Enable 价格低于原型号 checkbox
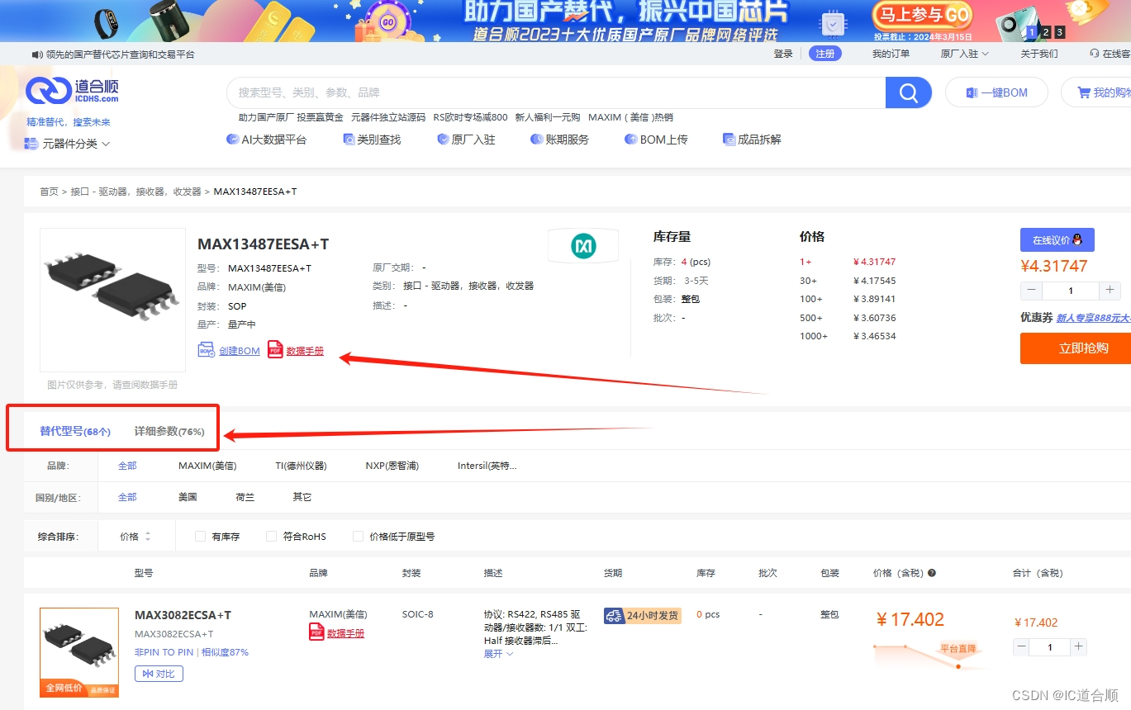 [x=358, y=536]
